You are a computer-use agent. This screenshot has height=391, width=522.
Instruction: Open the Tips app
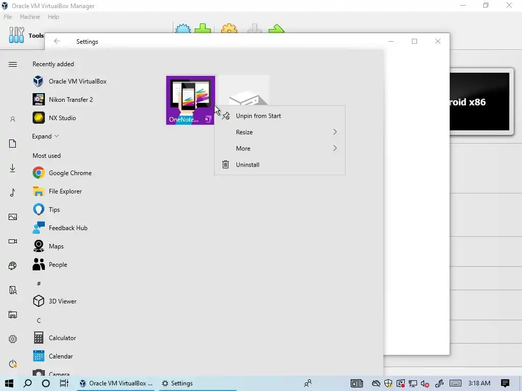coord(46,209)
